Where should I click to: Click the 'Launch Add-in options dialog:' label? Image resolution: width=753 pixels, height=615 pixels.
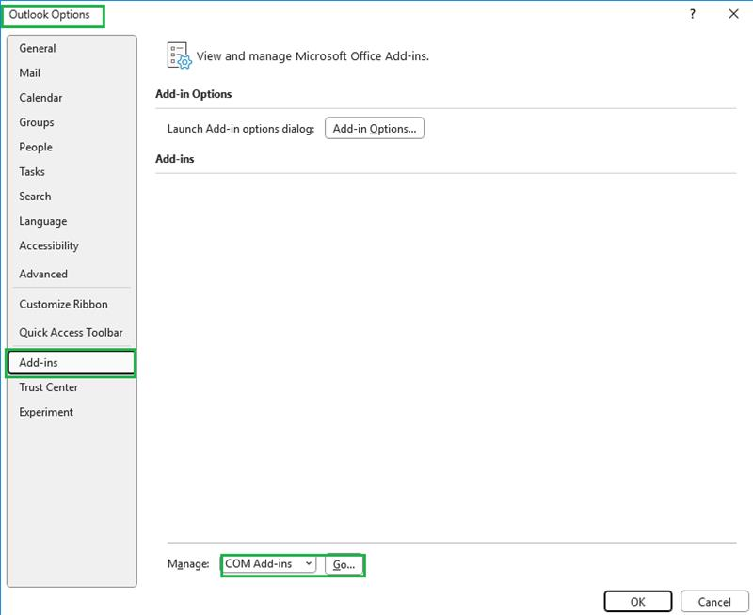(241, 129)
